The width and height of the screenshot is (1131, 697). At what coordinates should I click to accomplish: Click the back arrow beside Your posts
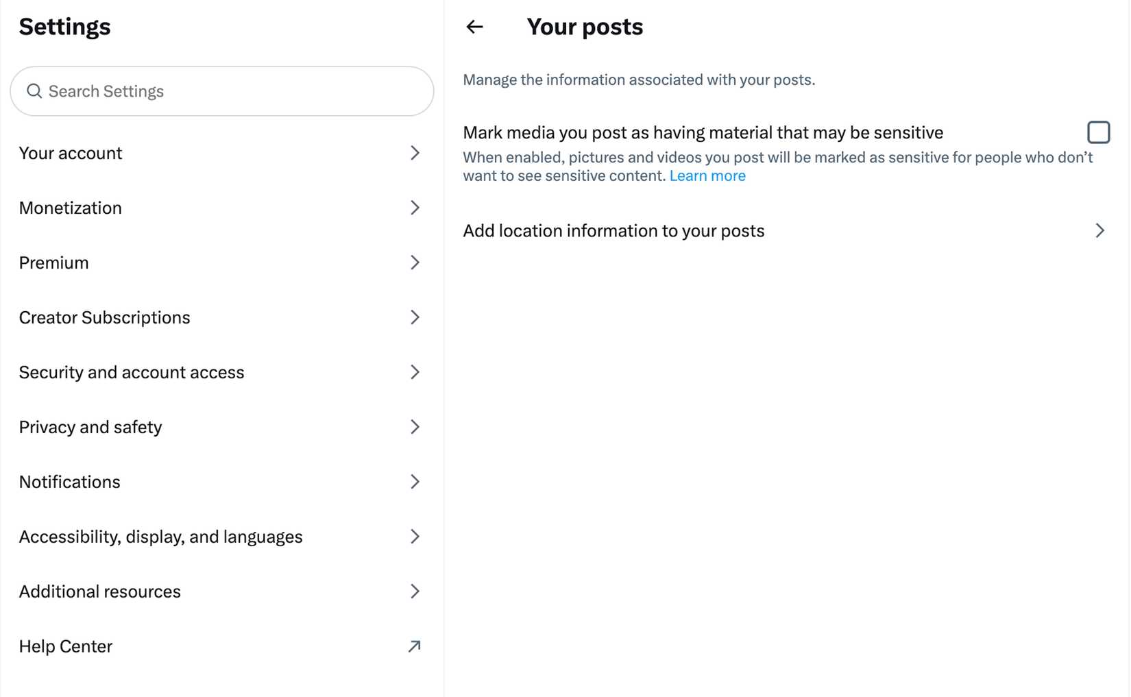click(475, 27)
